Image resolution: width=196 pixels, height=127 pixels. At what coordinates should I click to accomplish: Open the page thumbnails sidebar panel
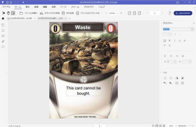click(3, 25)
